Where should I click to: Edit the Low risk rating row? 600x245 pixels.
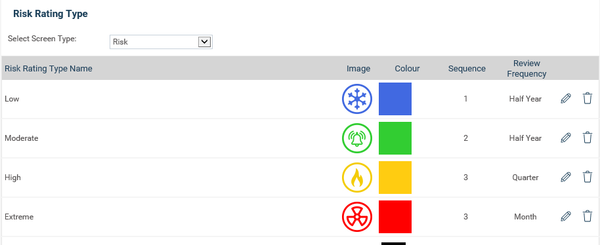(566, 98)
